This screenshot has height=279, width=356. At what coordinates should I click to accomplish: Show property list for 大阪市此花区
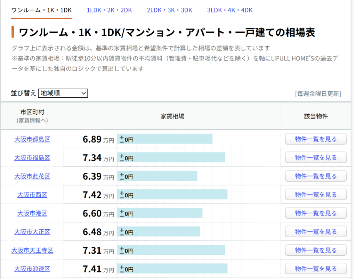click(x=316, y=176)
